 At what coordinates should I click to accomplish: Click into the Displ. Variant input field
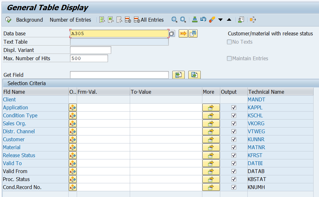tap(90, 50)
